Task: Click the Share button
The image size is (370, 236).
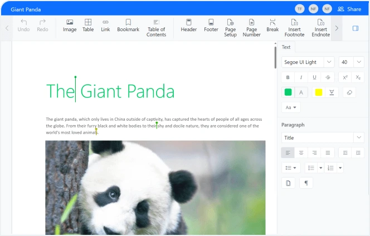Action: (349, 9)
